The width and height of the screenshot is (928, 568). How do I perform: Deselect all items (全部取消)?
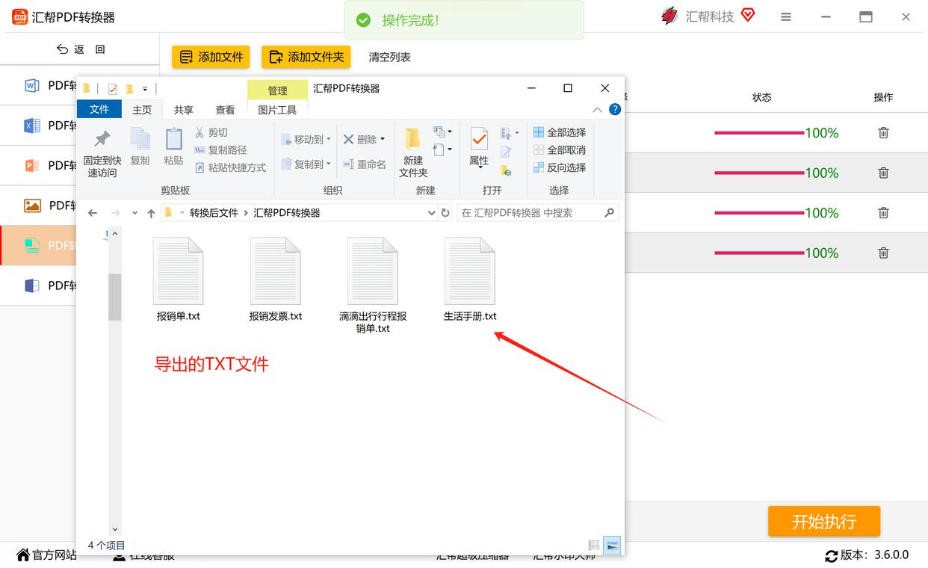click(560, 150)
